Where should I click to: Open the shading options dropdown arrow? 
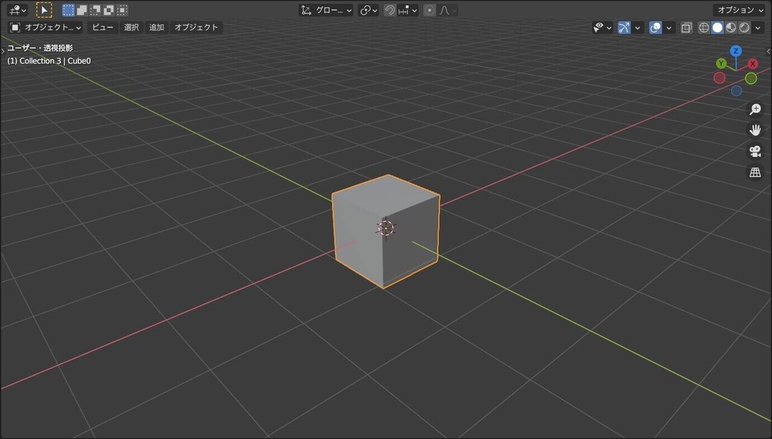pyautogui.click(x=758, y=28)
